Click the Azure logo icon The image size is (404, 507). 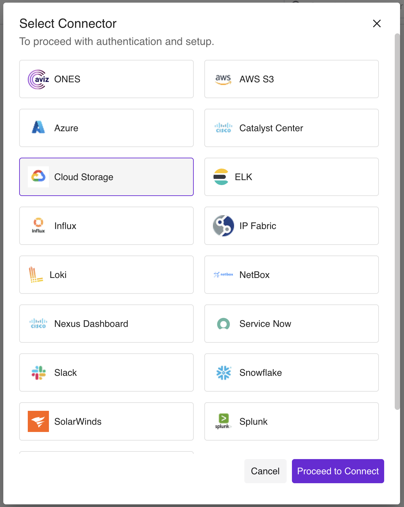[38, 128]
